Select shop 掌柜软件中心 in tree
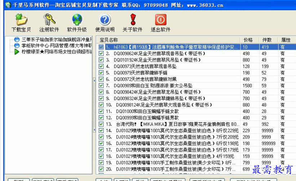296x181 pixels. 57,46
